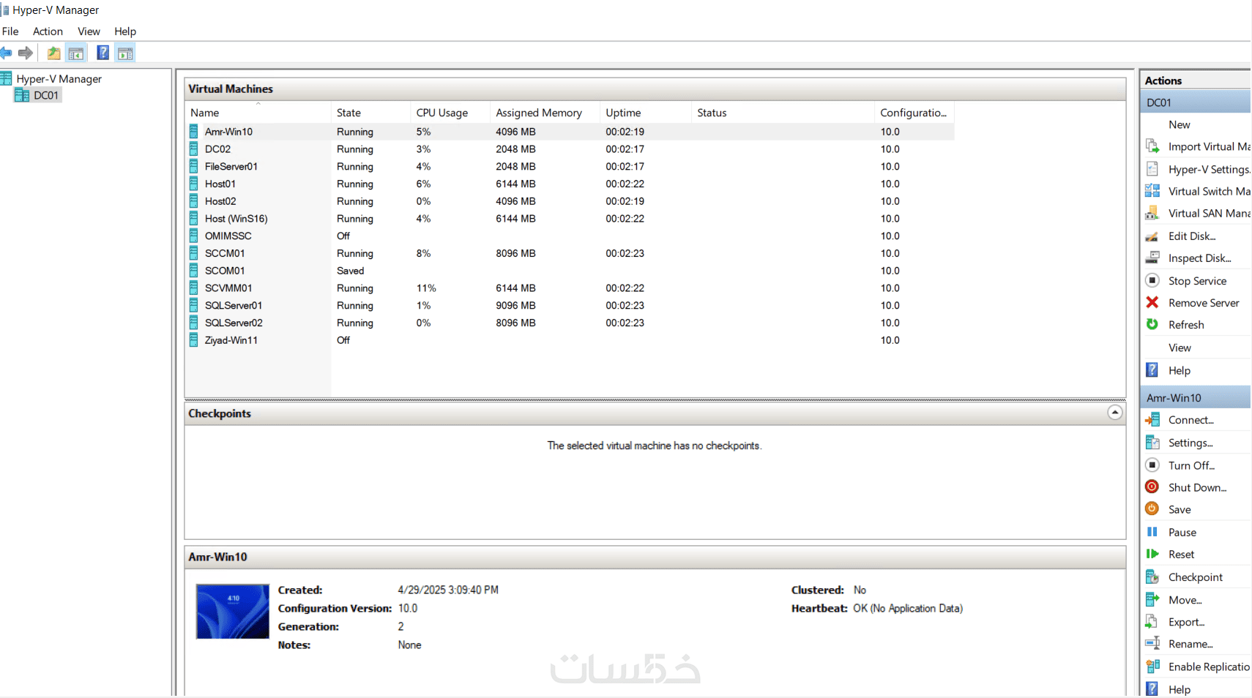Click the Stop Service action icon
The height and width of the screenshot is (698, 1252).
click(x=1152, y=280)
